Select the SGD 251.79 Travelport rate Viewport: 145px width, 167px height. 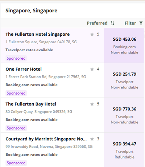coord(124,80)
